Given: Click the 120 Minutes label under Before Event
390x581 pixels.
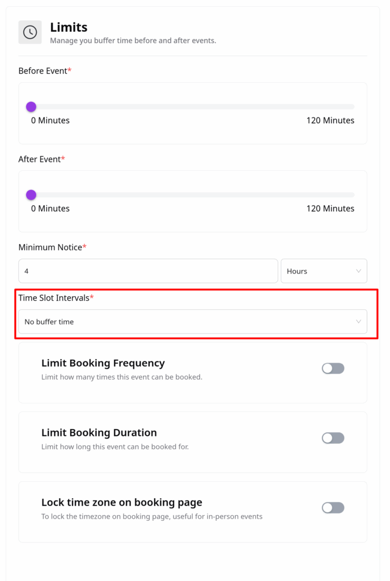Looking at the screenshot, I should [x=330, y=120].
